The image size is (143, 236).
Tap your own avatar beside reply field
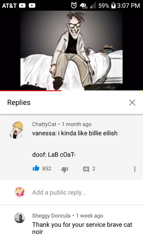pos(20,192)
